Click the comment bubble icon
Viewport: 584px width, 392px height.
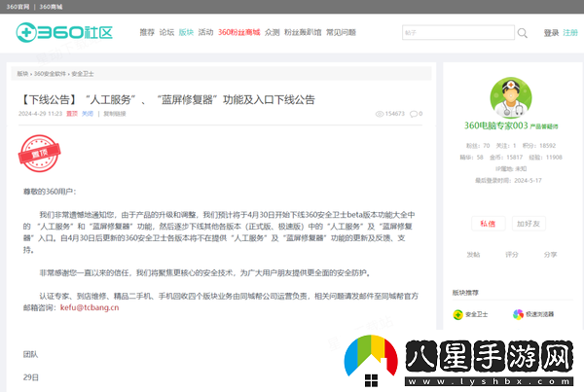coord(414,114)
